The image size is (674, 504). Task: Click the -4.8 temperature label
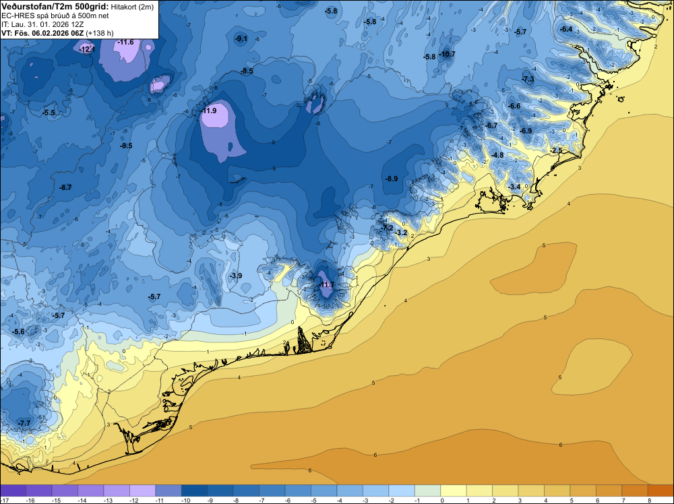(x=497, y=155)
